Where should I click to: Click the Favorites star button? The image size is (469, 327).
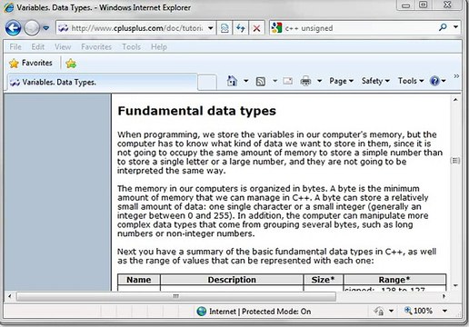[31, 63]
